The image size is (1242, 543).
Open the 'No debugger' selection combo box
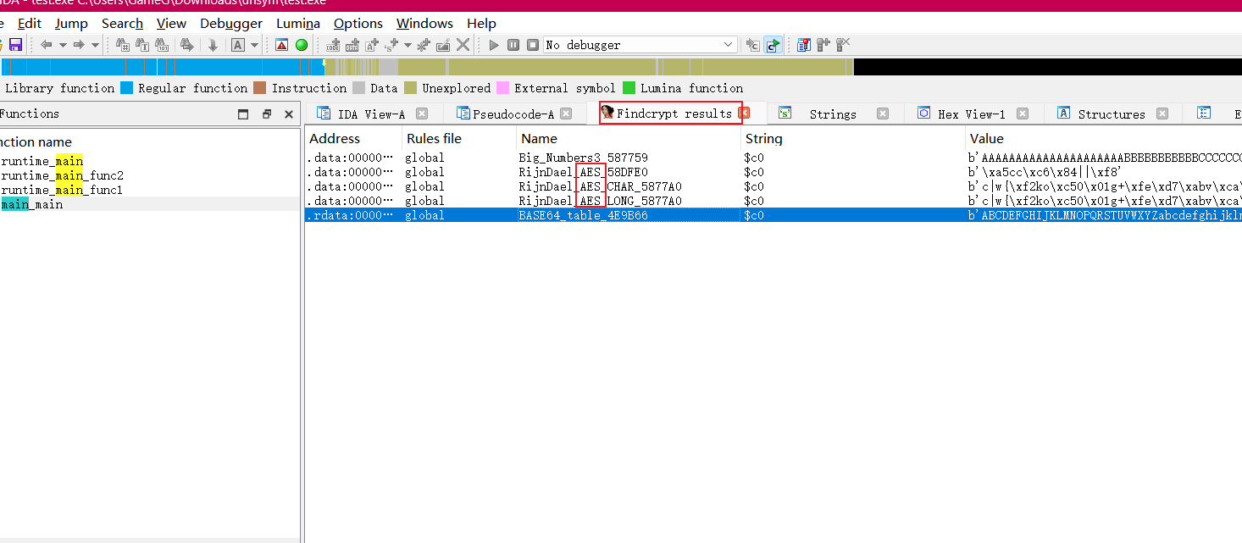(640, 45)
